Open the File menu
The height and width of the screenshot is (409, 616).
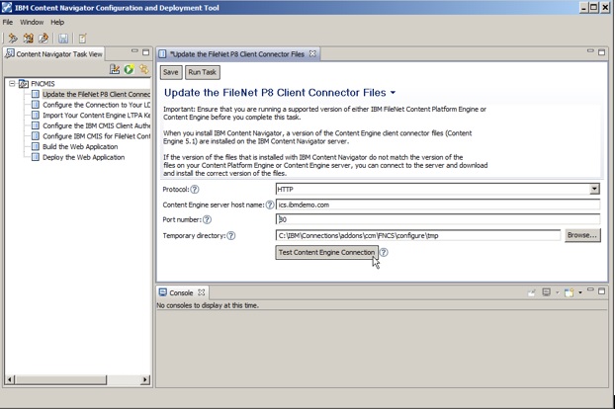(x=8, y=22)
